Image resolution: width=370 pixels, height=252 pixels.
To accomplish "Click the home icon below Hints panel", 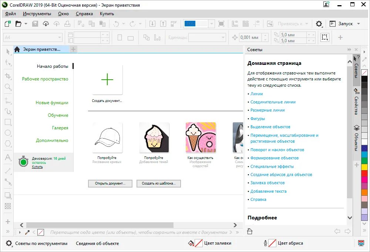I will point(250,231).
